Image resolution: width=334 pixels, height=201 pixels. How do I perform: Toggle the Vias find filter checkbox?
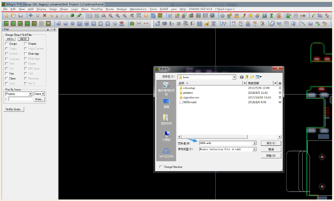pos(7,74)
